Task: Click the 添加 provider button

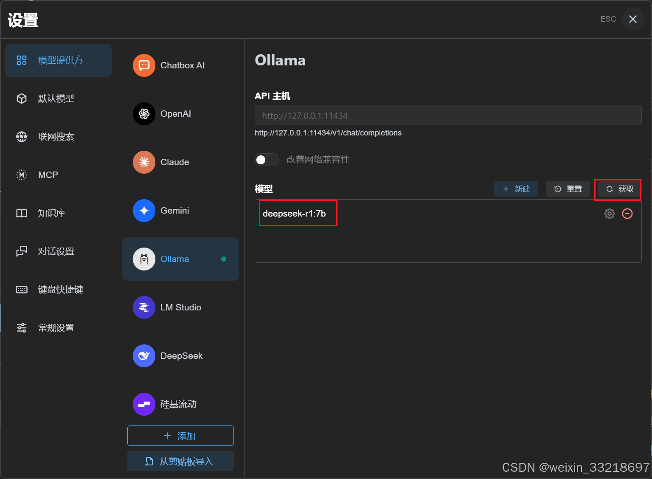Action: [180, 436]
